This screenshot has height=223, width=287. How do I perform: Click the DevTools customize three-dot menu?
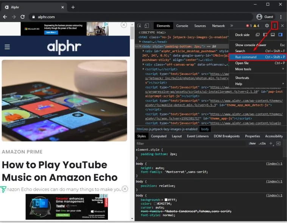[x=275, y=26]
